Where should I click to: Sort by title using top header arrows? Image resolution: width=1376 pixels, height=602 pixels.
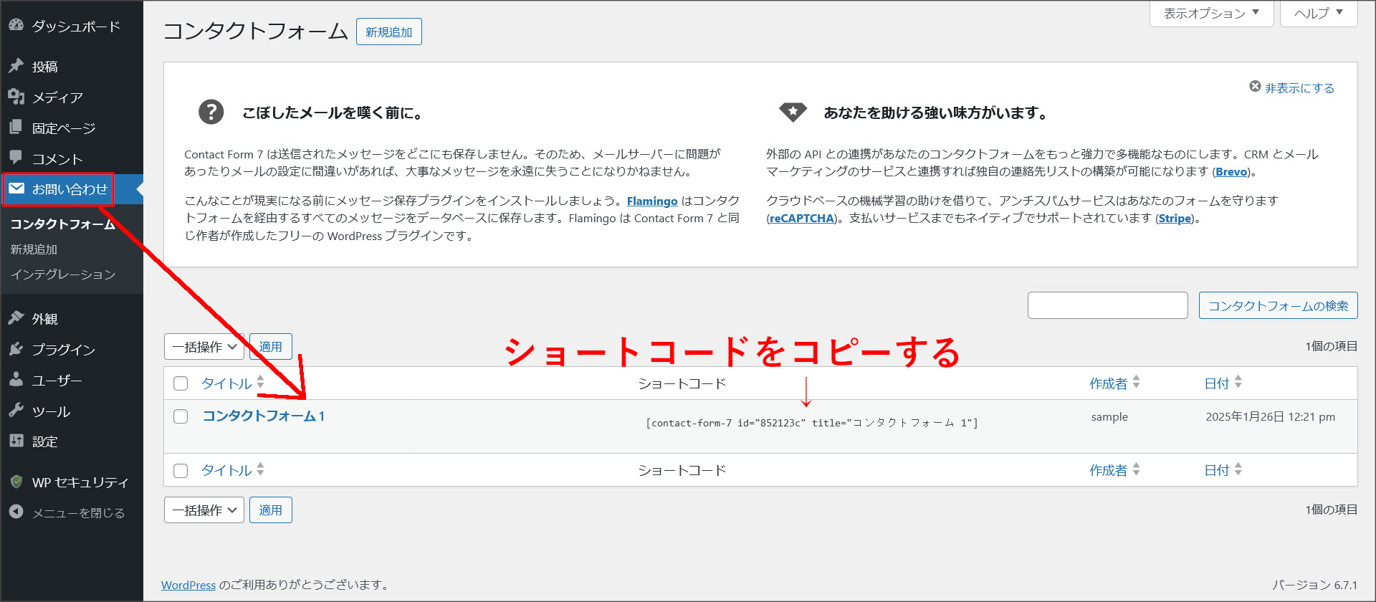tap(260, 383)
